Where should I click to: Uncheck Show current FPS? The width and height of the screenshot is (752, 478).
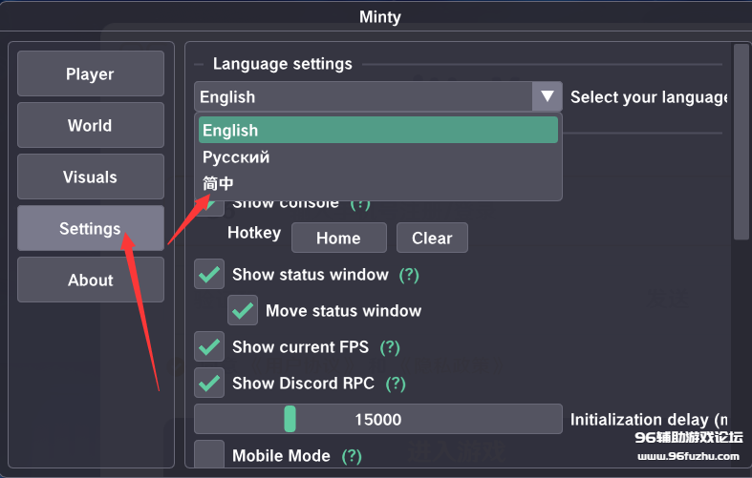coord(209,347)
